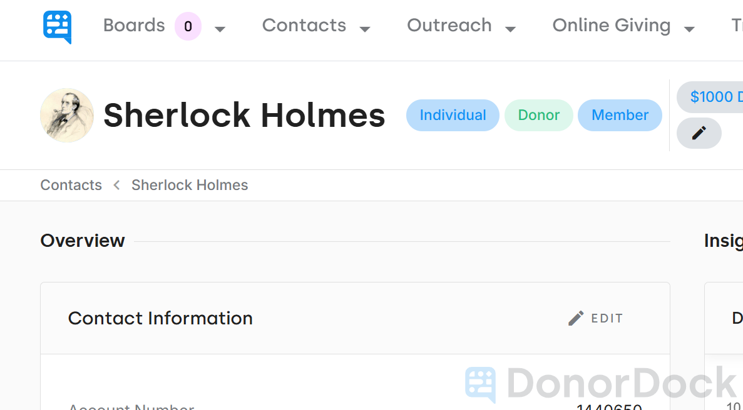Click Sherlock Holmes profile picture
743x410 pixels.
pyautogui.click(x=67, y=116)
